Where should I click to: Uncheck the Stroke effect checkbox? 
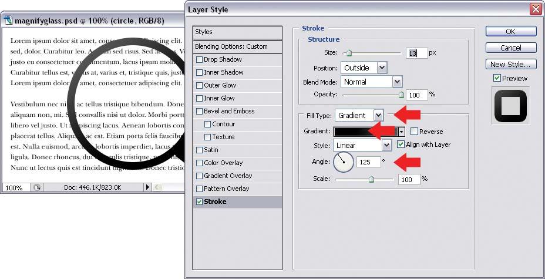199,202
